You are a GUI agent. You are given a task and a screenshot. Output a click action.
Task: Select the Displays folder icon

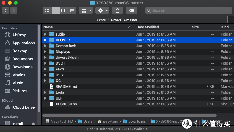52,52
